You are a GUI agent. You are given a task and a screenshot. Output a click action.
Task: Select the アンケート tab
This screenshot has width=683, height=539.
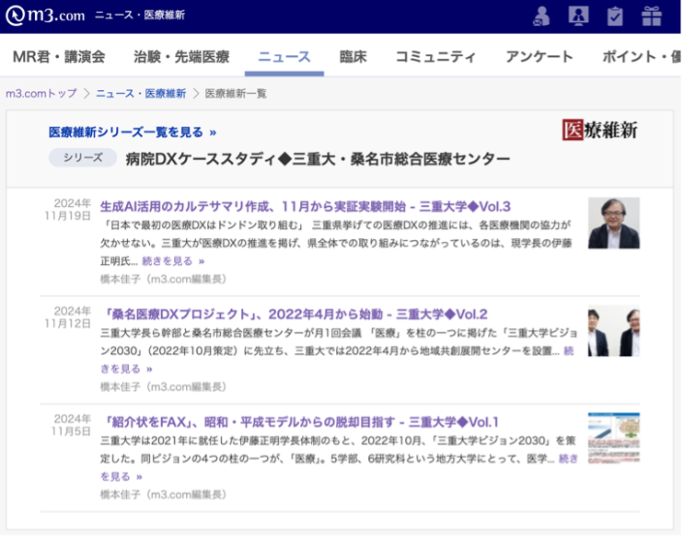pos(539,57)
